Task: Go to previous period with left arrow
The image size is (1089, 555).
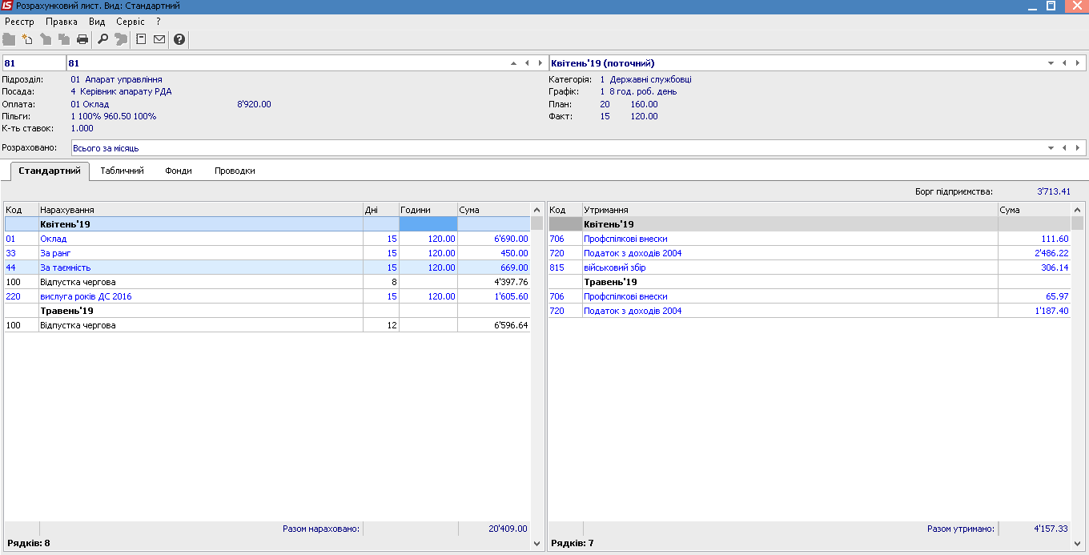Action: [x=1064, y=63]
